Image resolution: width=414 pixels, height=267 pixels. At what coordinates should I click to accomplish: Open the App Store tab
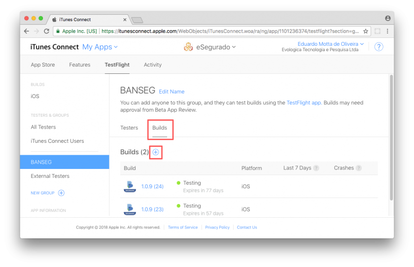43,65
